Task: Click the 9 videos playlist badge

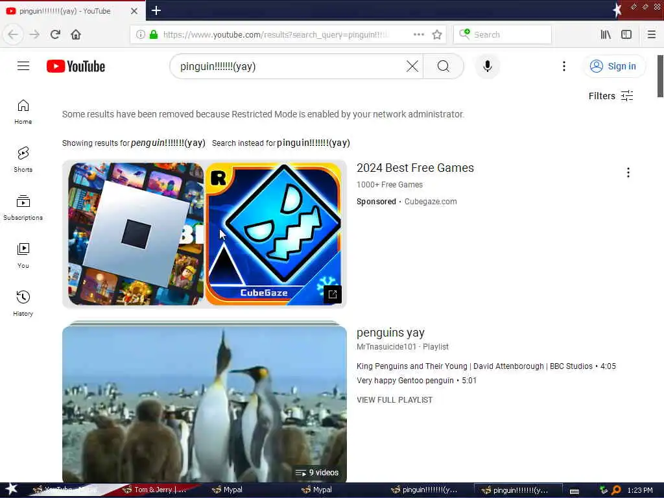Action: 317,473
